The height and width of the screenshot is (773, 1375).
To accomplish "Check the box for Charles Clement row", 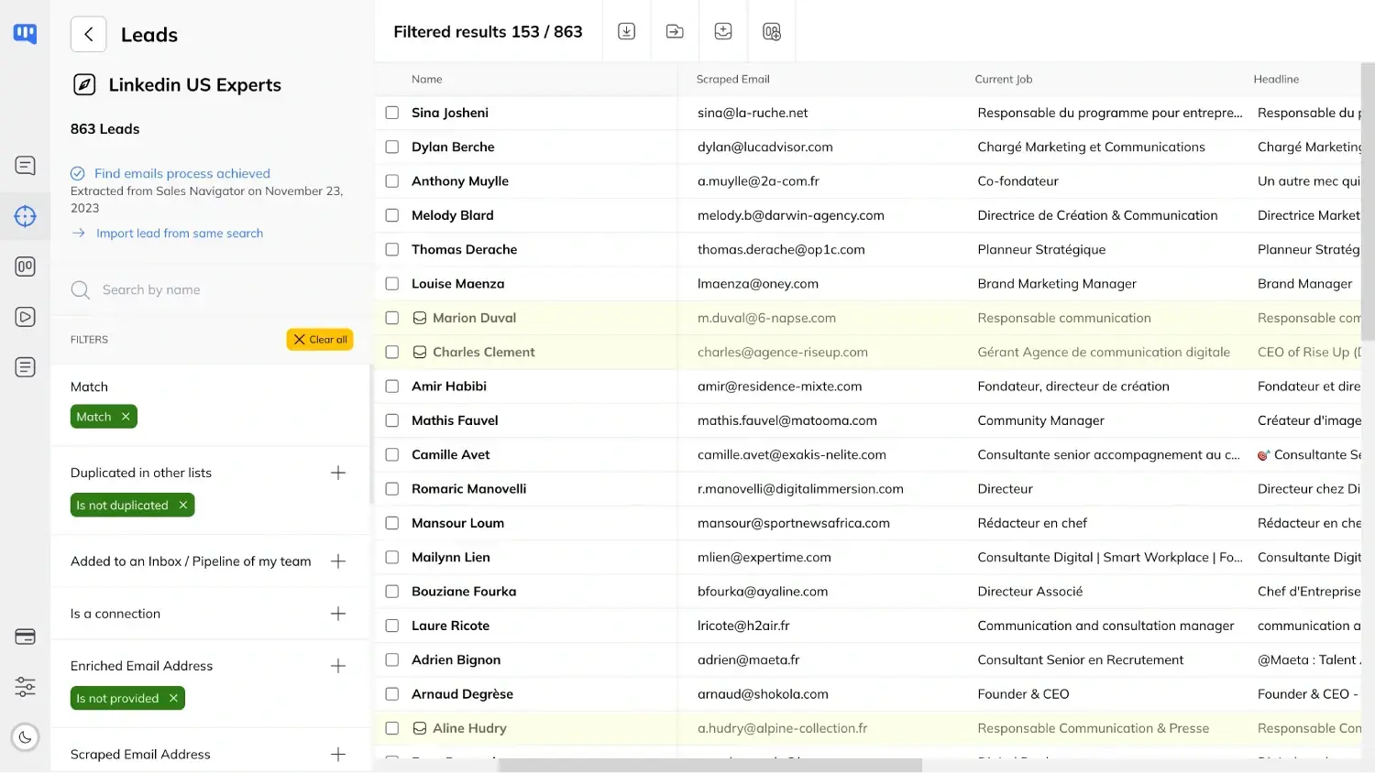I will [392, 352].
